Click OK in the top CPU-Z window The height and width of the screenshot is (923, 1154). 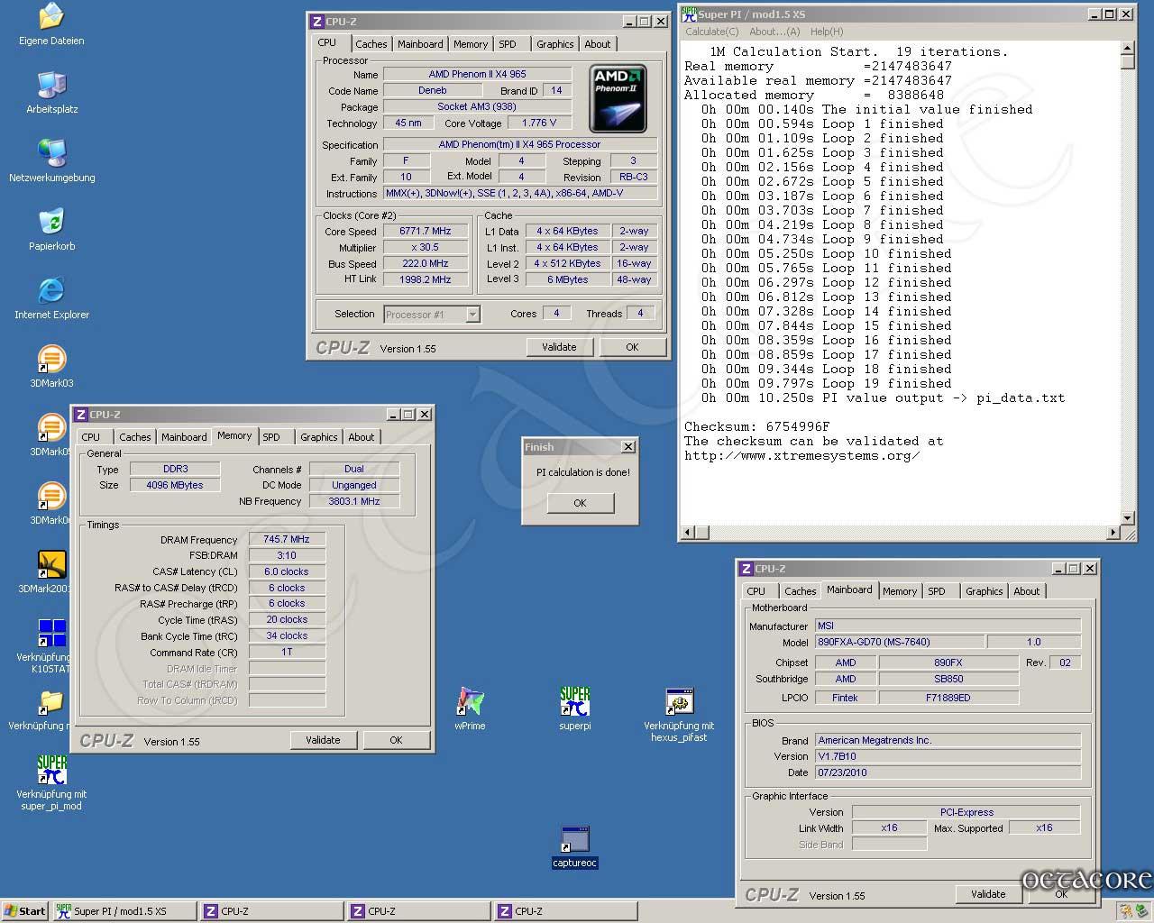click(632, 347)
